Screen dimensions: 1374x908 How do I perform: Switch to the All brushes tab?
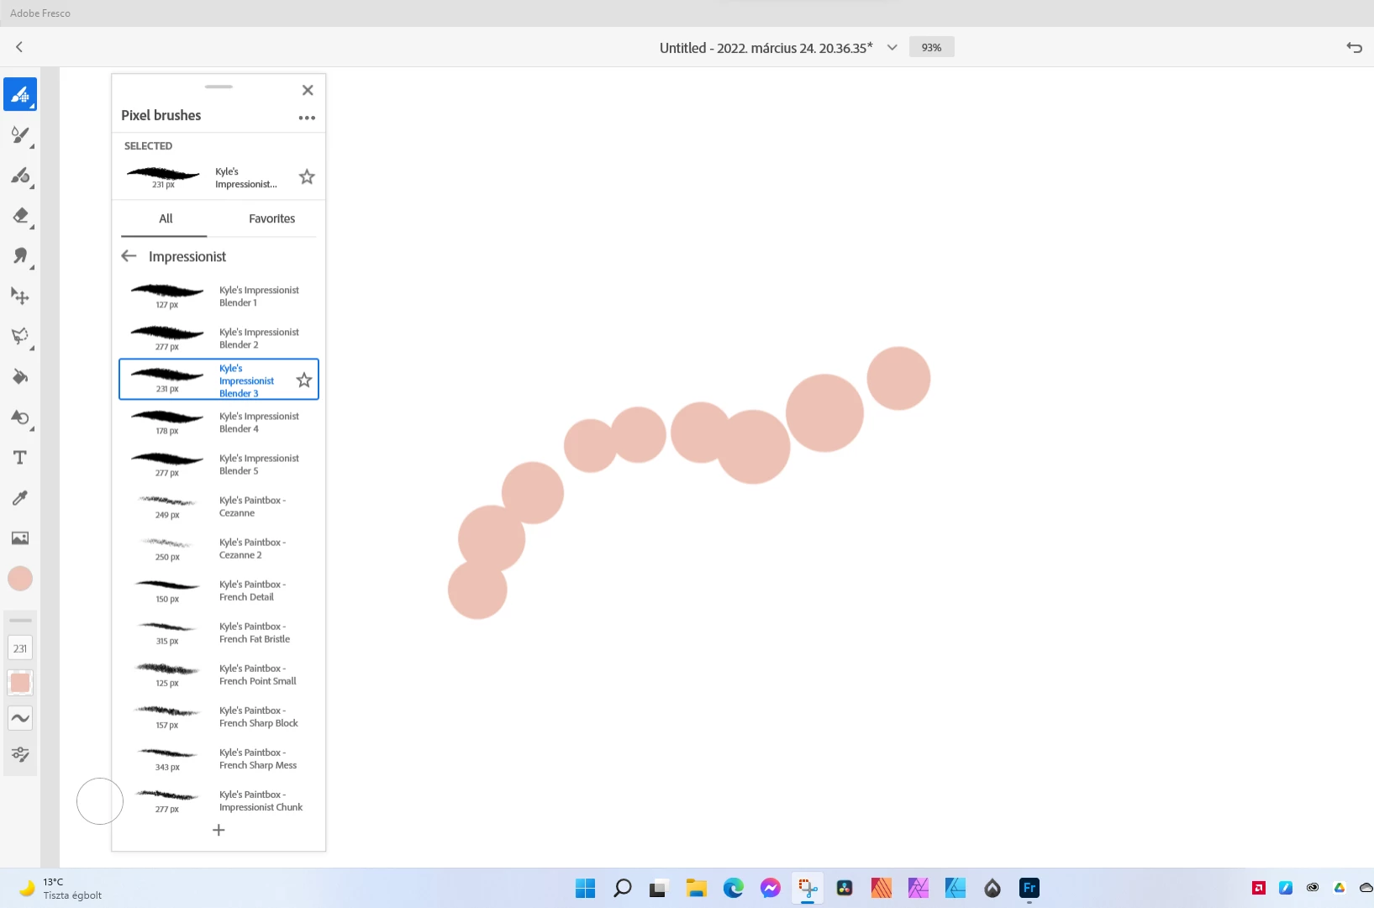(166, 218)
